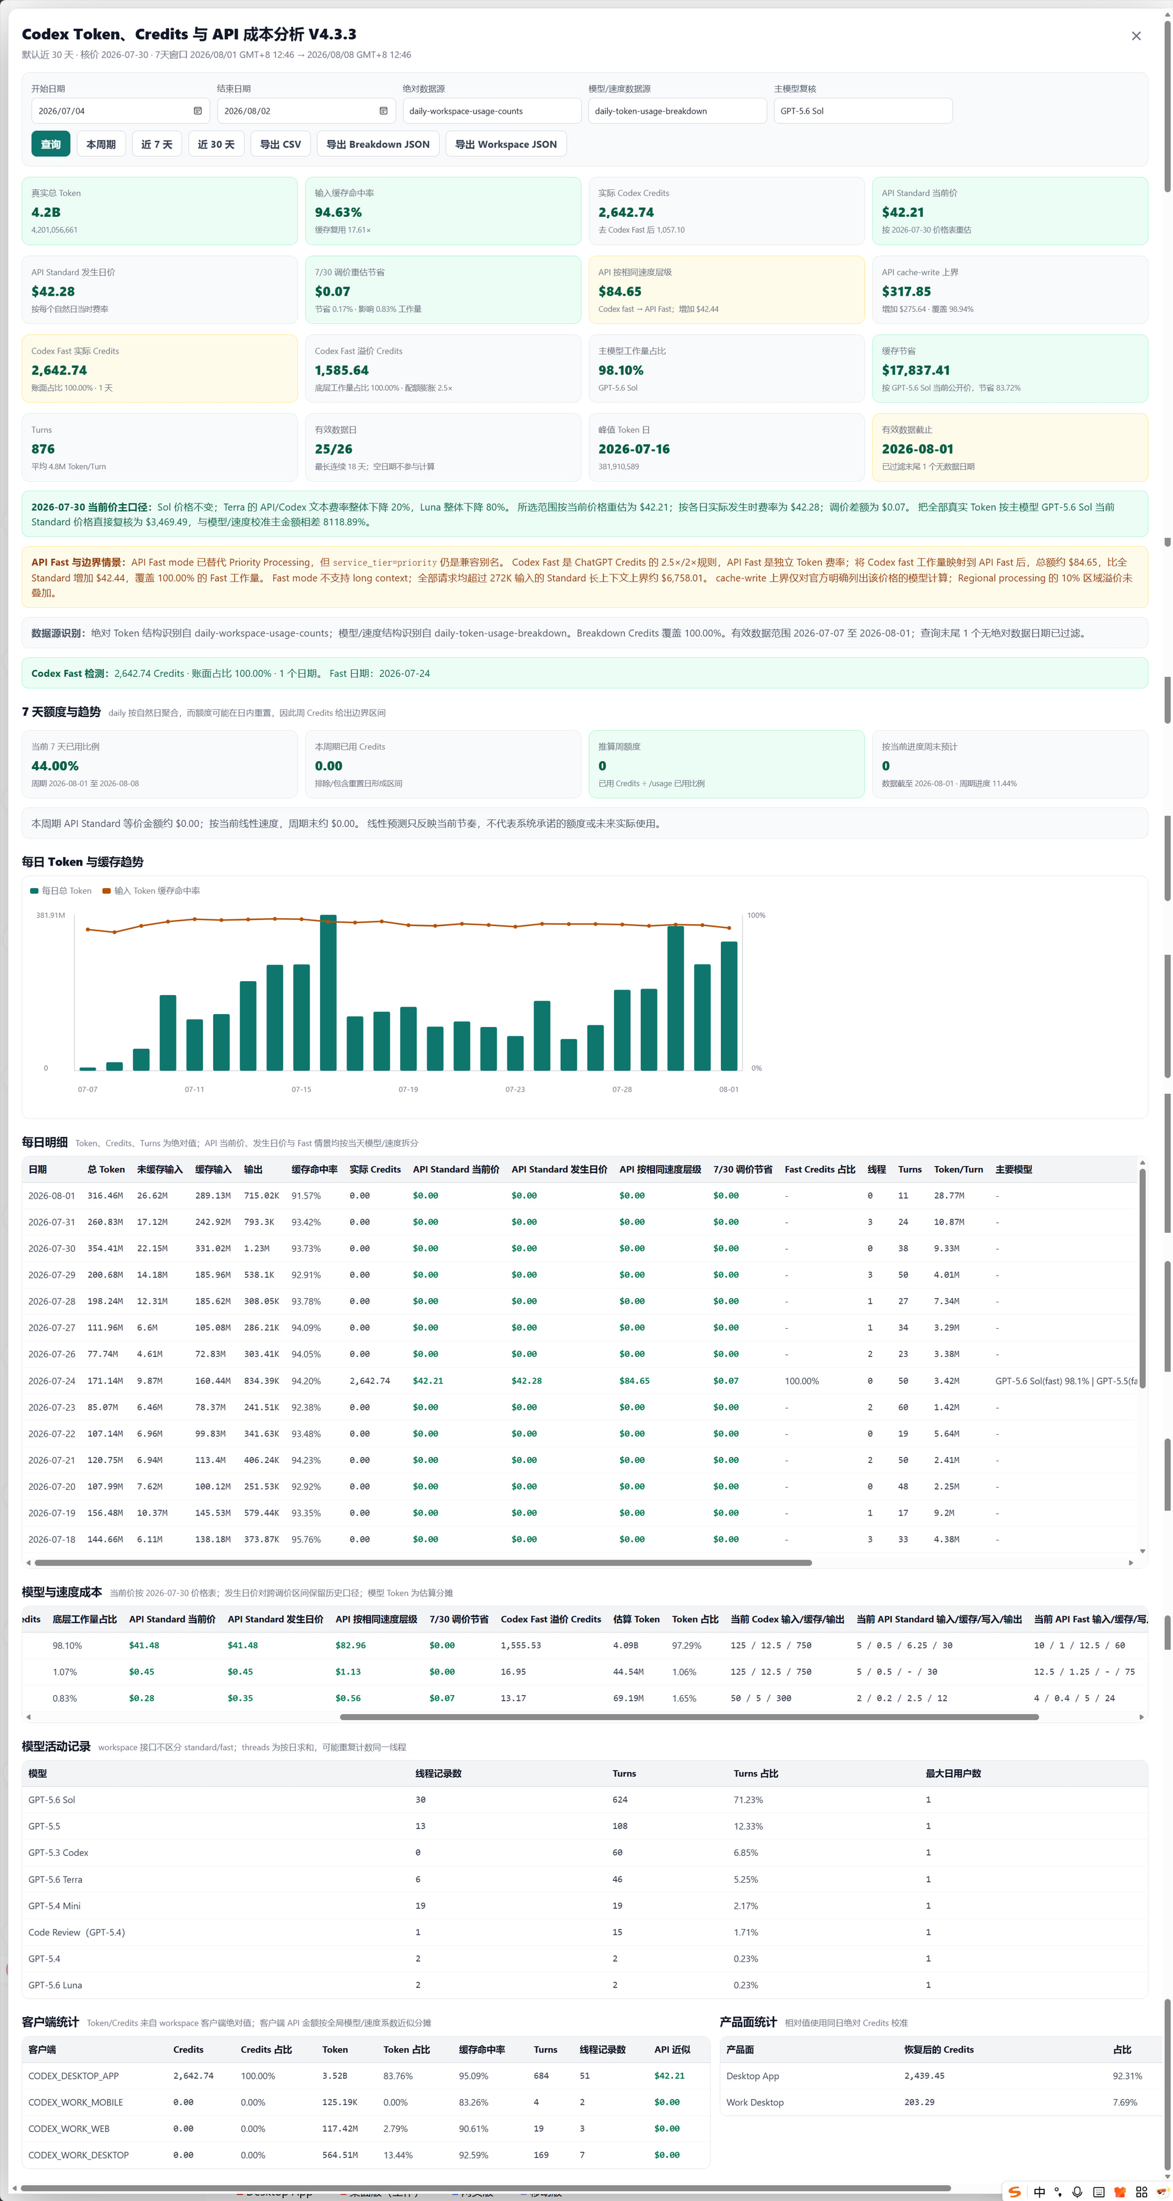
Task: Click the voice input microphone icon
Action: point(1077,2192)
